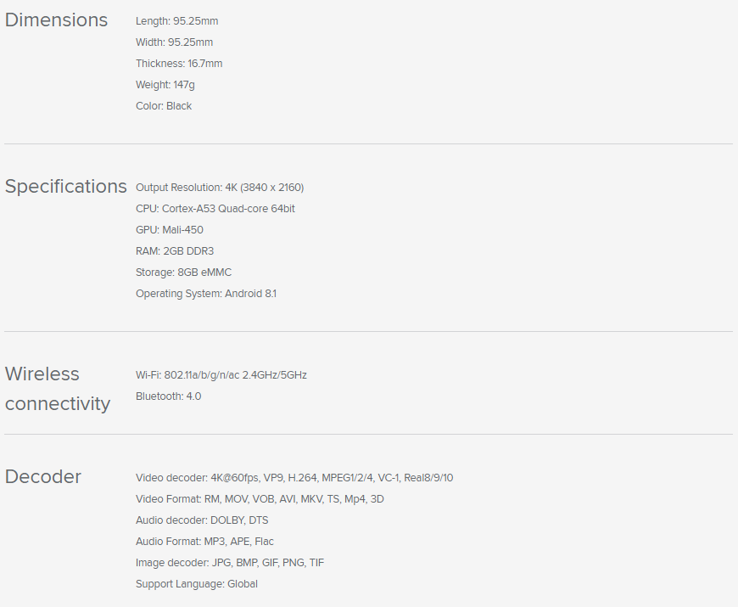Screen dimensions: 738x607
Task: Click the Video decoder 4K@60fps line
Action: pyautogui.click(x=294, y=478)
